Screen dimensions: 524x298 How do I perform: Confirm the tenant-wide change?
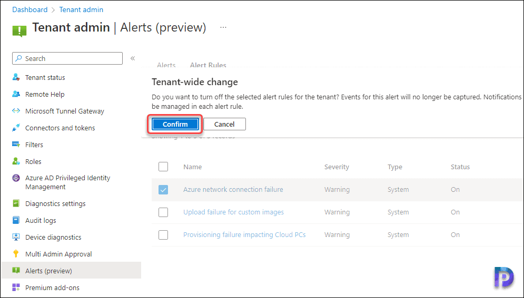pyautogui.click(x=175, y=124)
